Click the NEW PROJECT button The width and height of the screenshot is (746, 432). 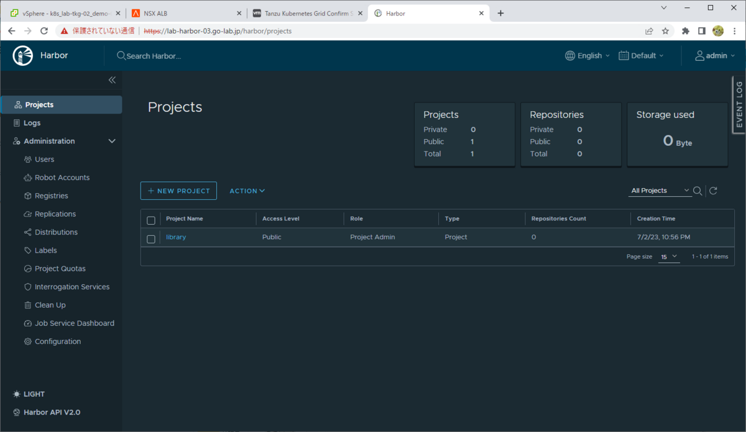[178, 191]
